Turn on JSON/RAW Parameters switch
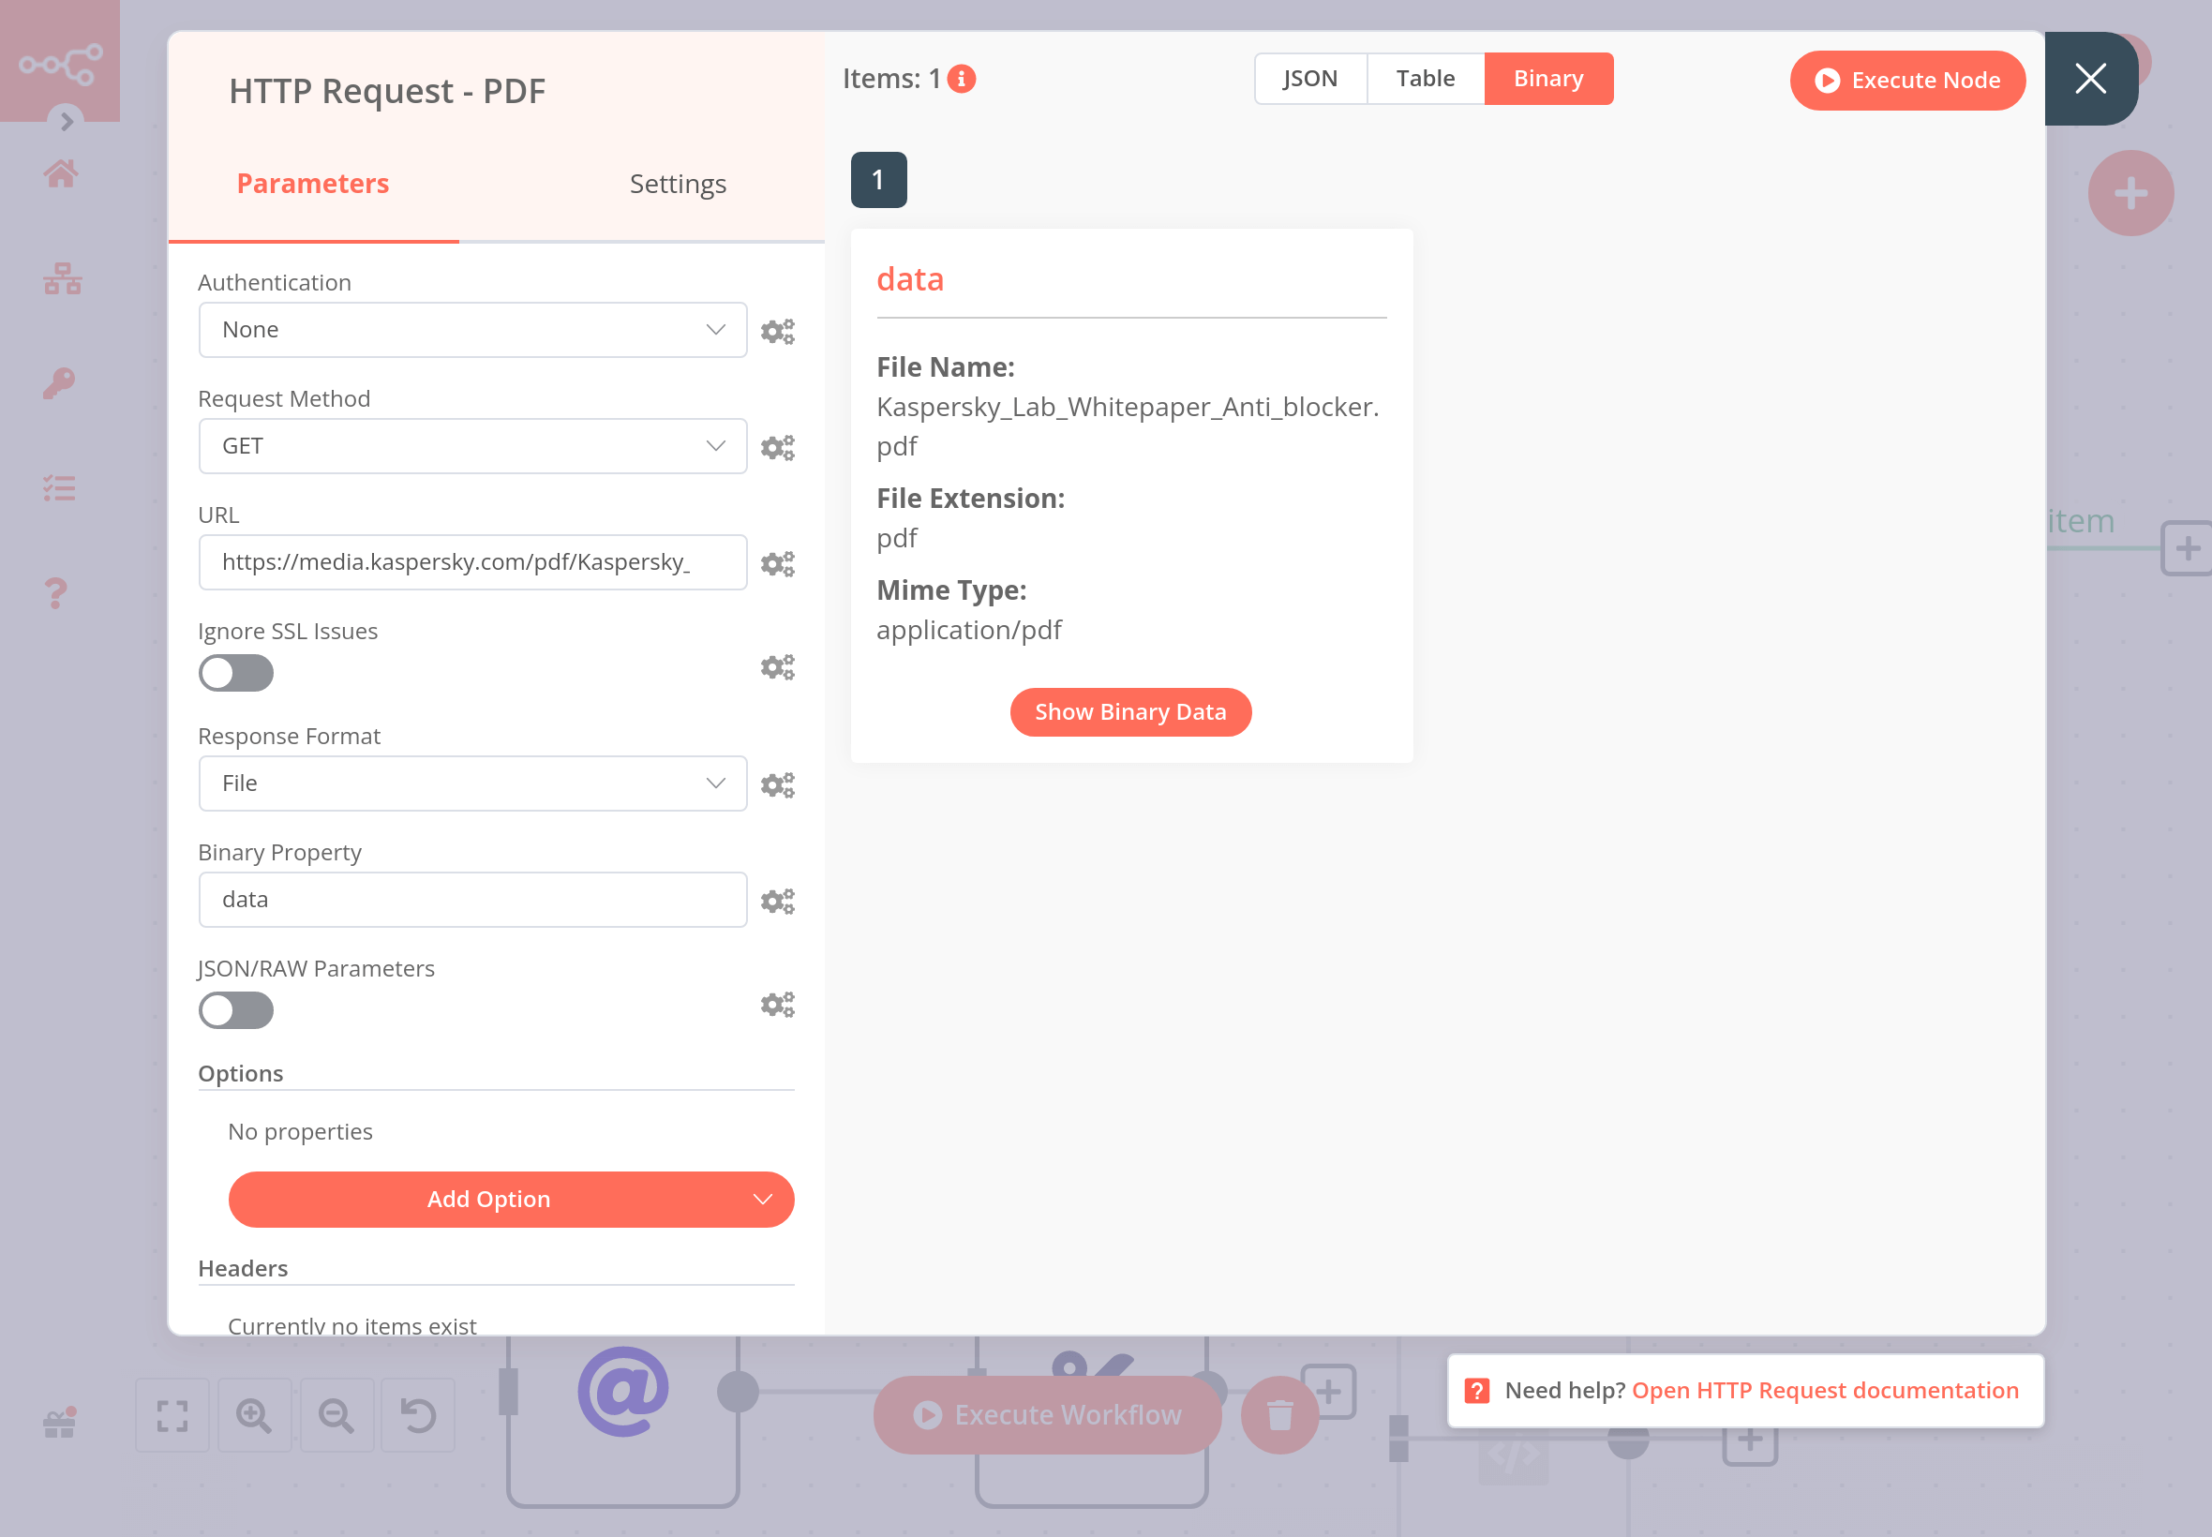The height and width of the screenshot is (1537, 2212). pyautogui.click(x=236, y=1010)
